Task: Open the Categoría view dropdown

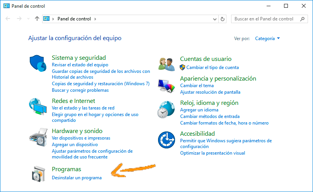Action: (267, 39)
